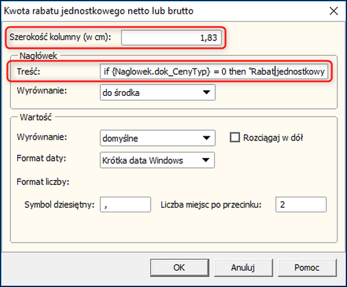Click the Treść header formula field
The height and width of the screenshot is (287, 347).
214,72
